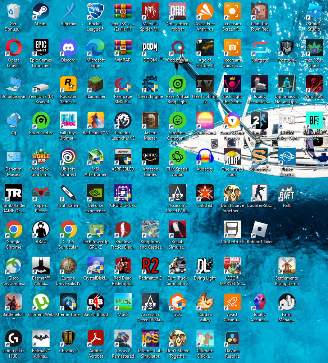Select the Zero Hour shortcut
Image resolution: width=328 pixels, height=363 pixels.
pos(314,84)
